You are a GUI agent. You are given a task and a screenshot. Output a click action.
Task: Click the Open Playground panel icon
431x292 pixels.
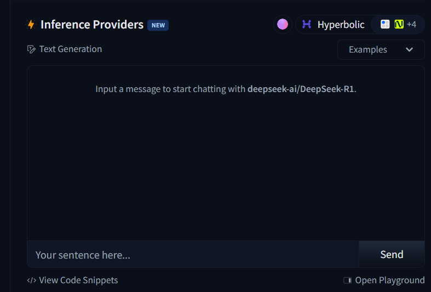(347, 280)
